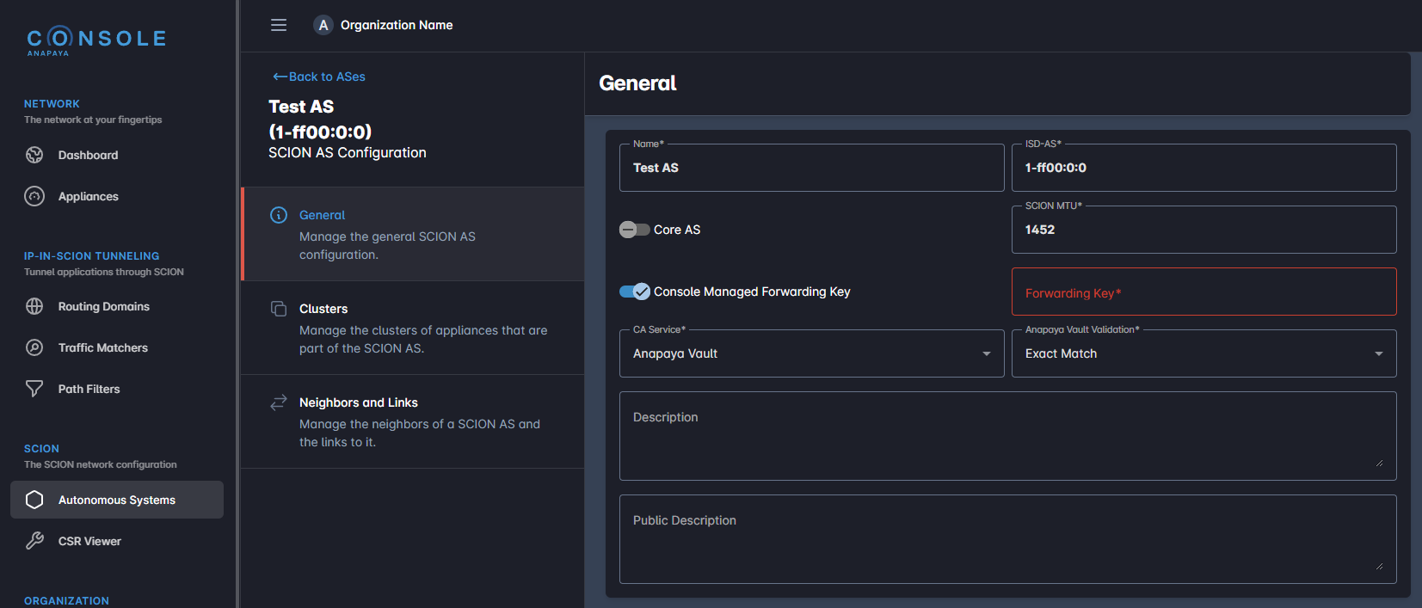Image resolution: width=1422 pixels, height=608 pixels.
Task: Click into the Name input field
Action: [x=811, y=168]
